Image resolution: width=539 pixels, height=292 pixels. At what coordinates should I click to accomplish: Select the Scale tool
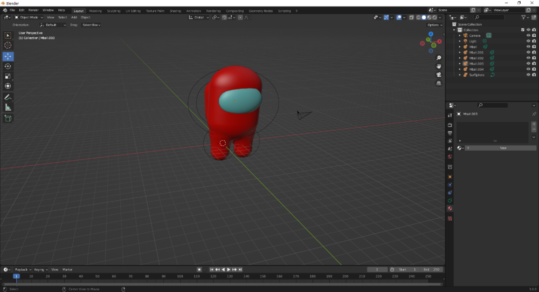coord(8,76)
